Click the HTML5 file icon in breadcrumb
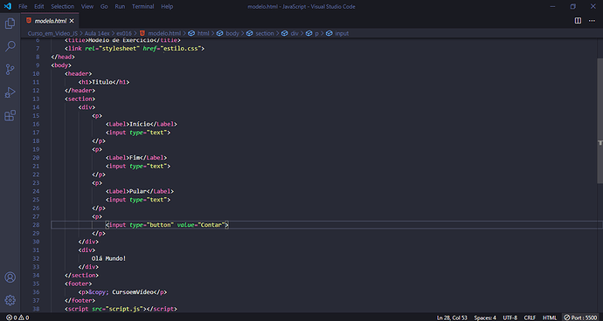Image resolution: width=603 pixels, height=321 pixels. 142,33
